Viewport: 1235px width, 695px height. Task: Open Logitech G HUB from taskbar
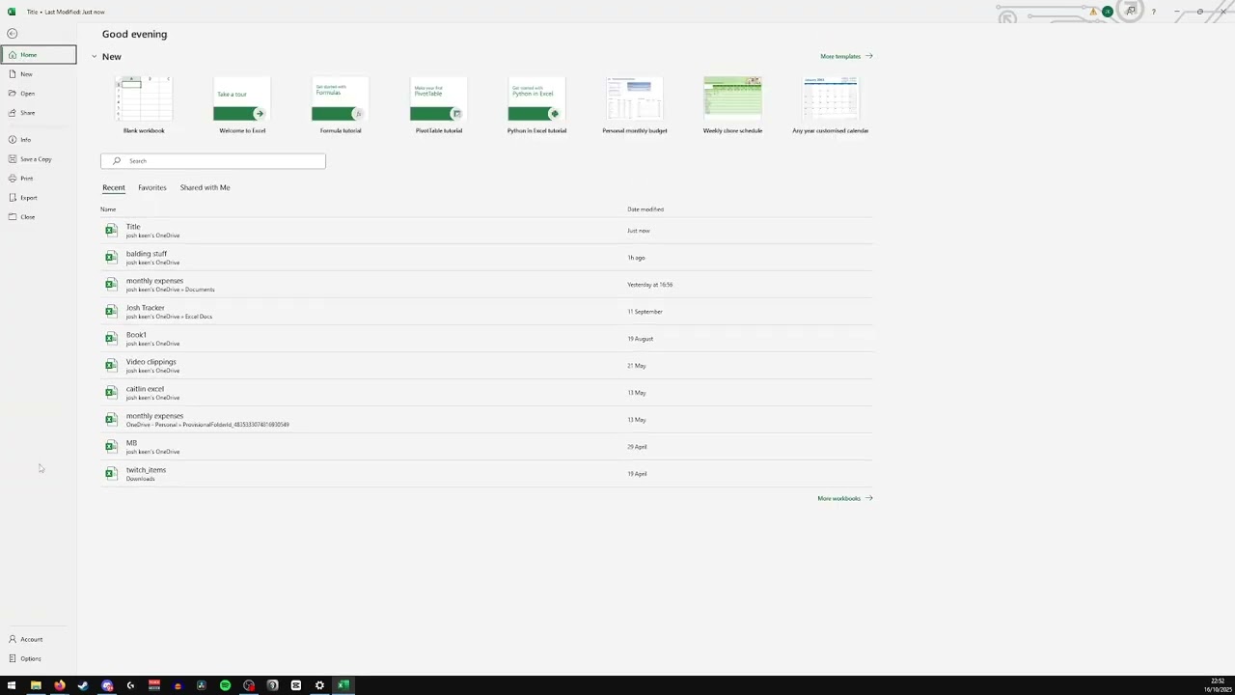(x=130, y=685)
